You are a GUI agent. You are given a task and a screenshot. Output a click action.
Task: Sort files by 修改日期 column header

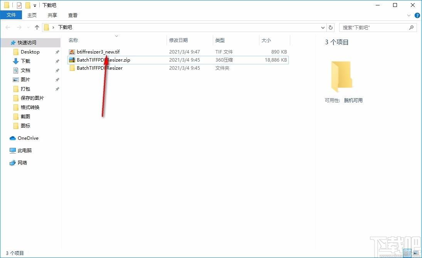point(178,40)
